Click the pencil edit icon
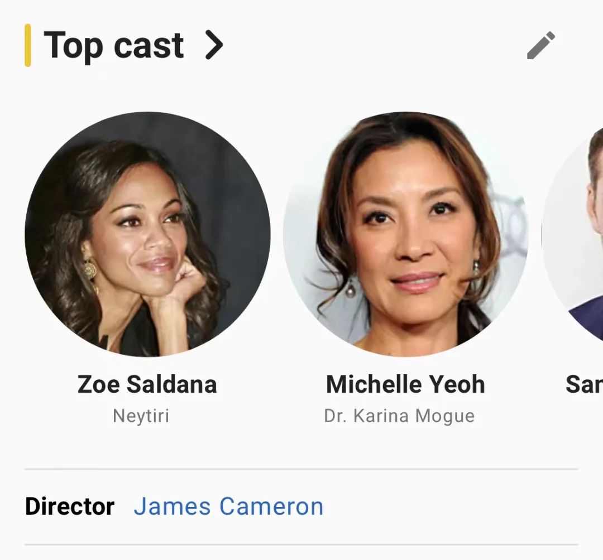 (x=541, y=46)
